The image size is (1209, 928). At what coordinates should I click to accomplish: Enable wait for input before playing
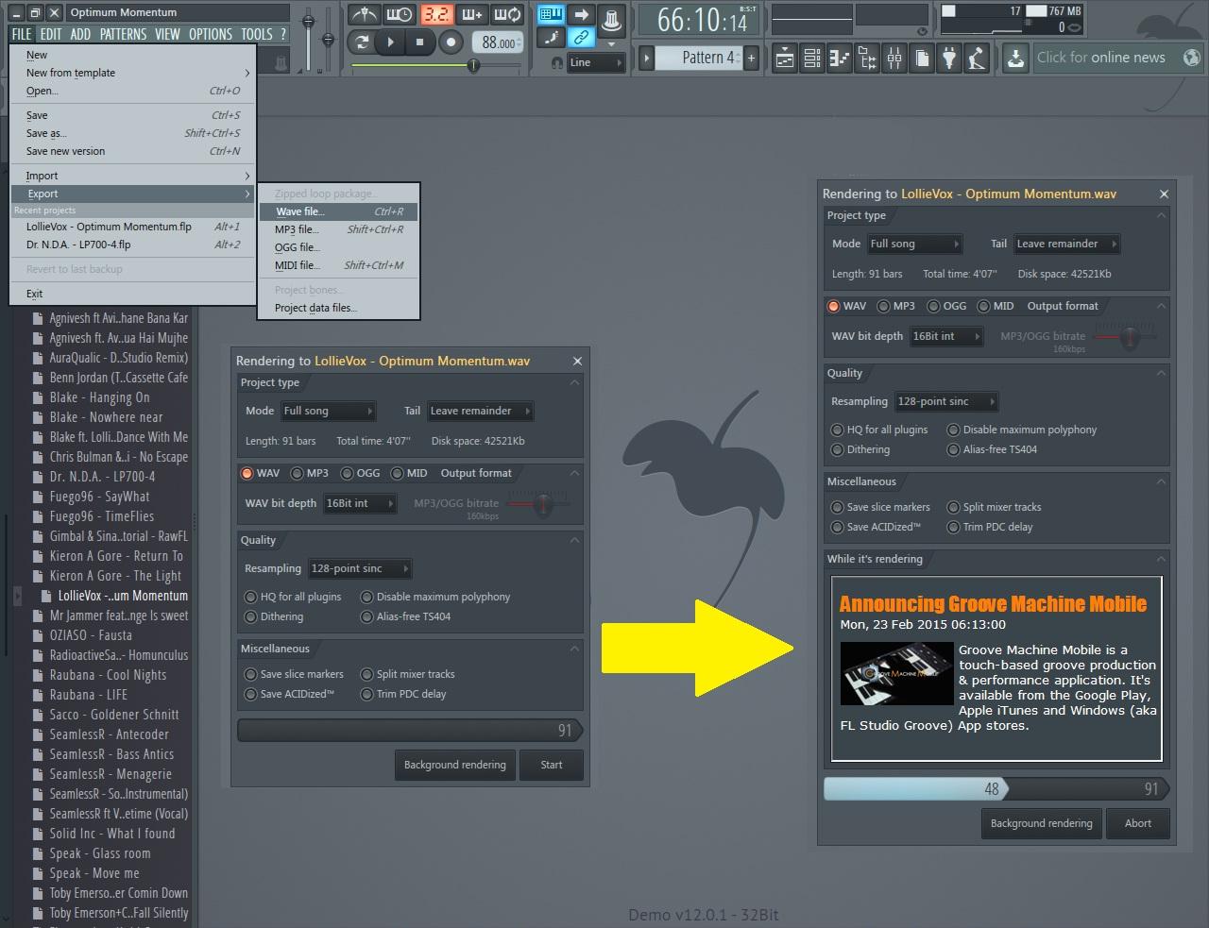point(400,14)
